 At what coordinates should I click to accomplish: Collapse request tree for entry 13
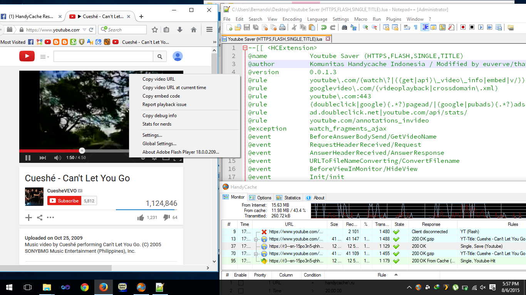(256, 239)
